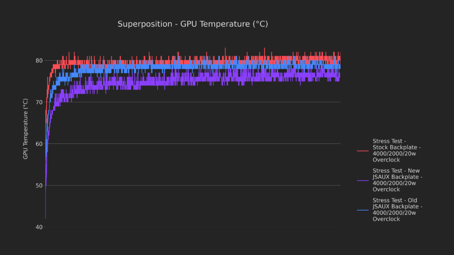The image size is (454, 255).
Task: Click the 60 tick label on y-axis
Action: (x=39, y=144)
